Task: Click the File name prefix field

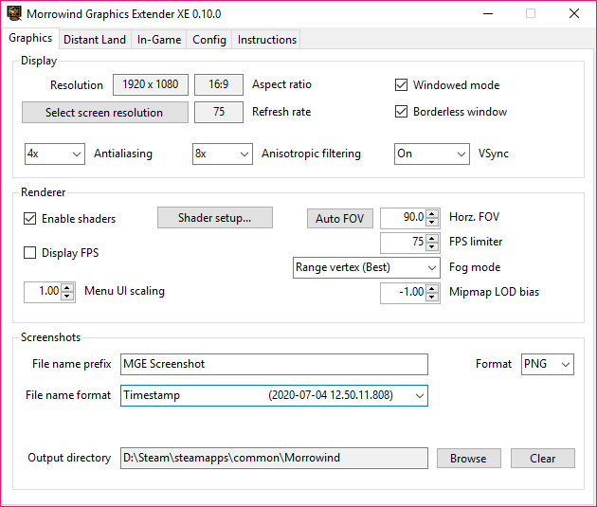Action: (274, 364)
